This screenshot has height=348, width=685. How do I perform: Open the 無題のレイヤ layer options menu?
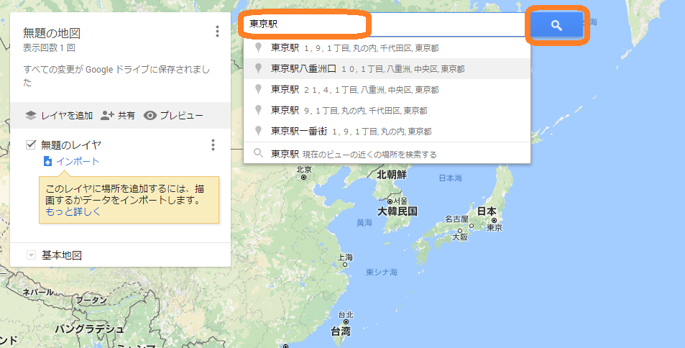click(x=213, y=145)
